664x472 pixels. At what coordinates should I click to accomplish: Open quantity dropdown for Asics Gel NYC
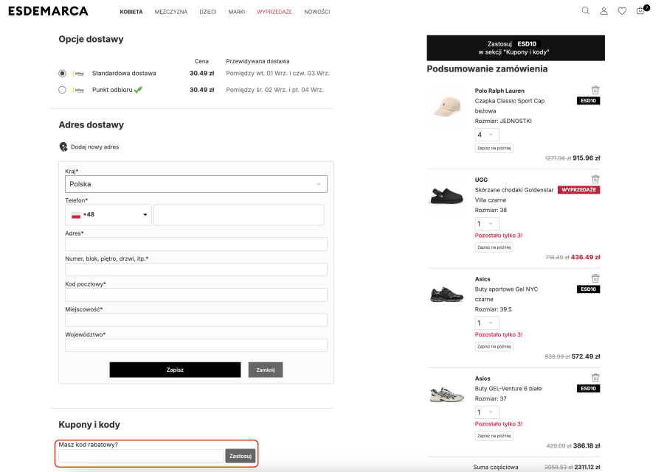(x=487, y=323)
